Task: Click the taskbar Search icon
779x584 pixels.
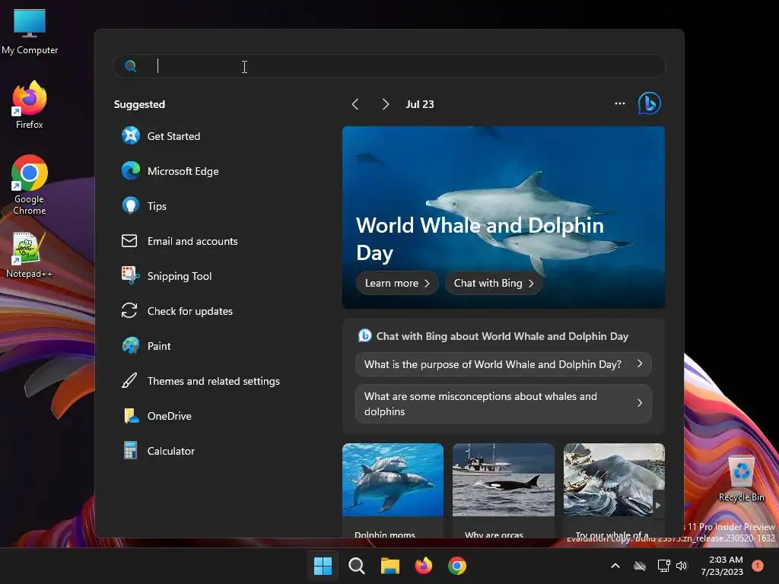Action: [356, 566]
